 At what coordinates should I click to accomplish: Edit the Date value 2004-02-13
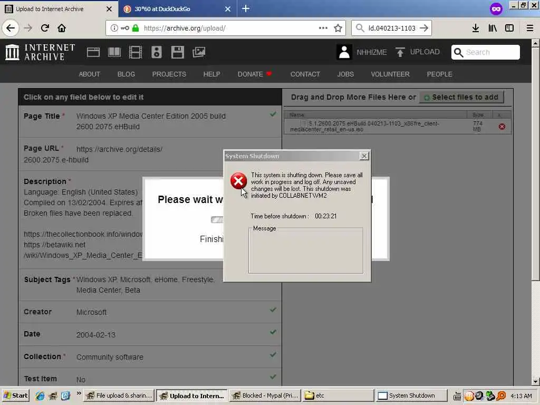coord(96,335)
